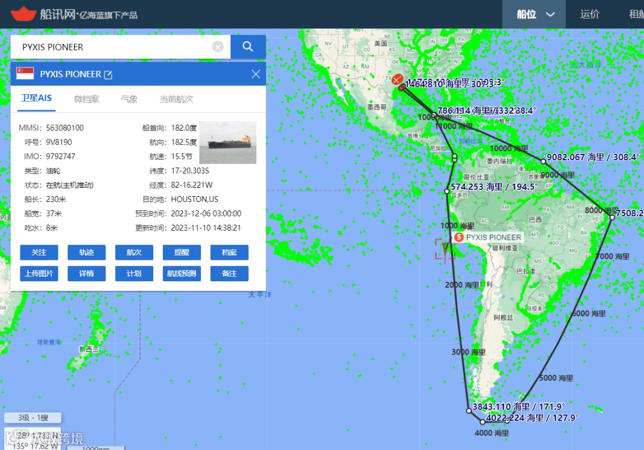Click the 提醒 button
644x450 pixels.
181,252
